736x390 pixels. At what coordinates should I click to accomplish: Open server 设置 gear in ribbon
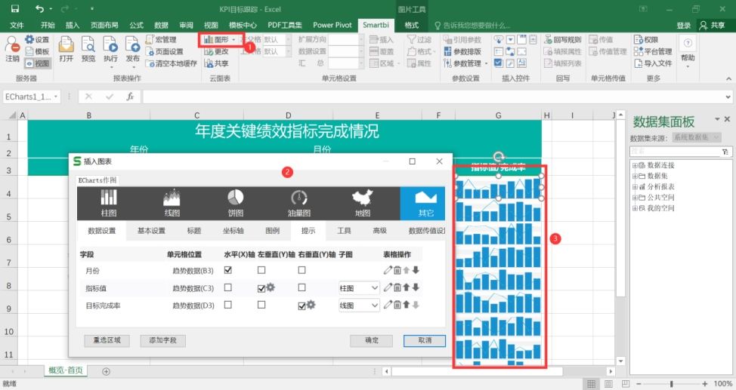[36, 39]
